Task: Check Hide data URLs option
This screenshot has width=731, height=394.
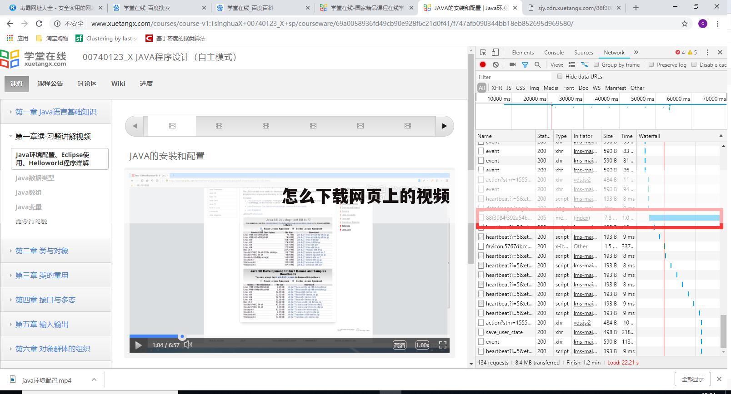Action: coord(560,76)
